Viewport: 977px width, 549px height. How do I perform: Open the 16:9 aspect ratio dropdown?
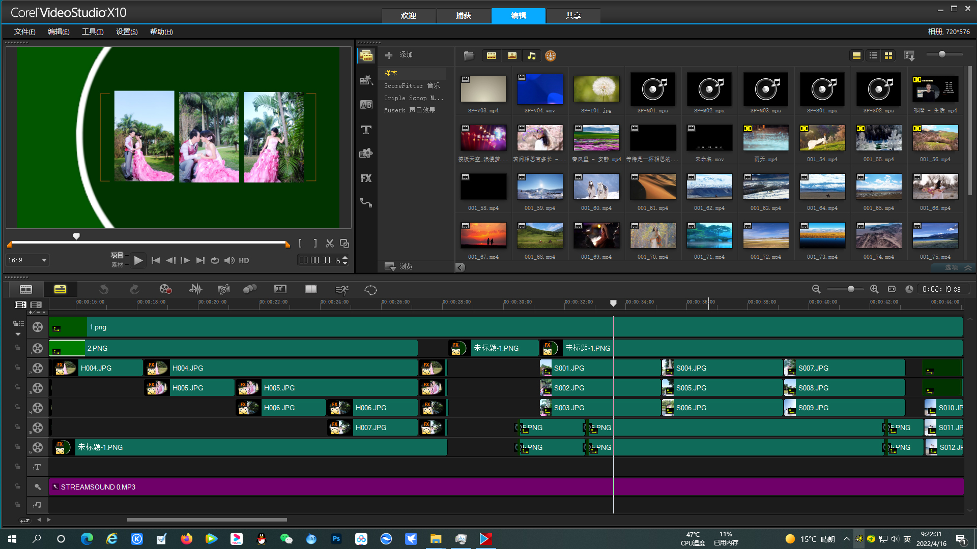point(27,260)
